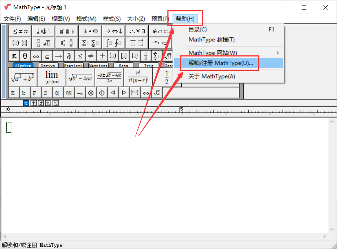Insert the quadratic formula expression
337x249 pixels.
(x=109, y=77)
